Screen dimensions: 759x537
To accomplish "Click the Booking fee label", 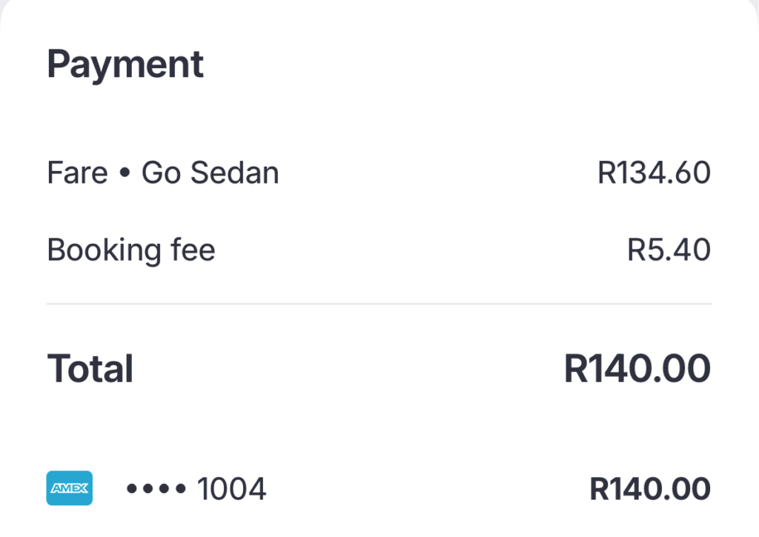I will [131, 250].
